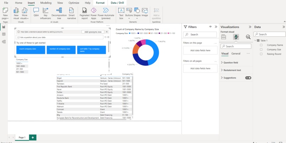Check the Raising Round field
Viewport: 286px width, 143px height.
pos(261,54)
